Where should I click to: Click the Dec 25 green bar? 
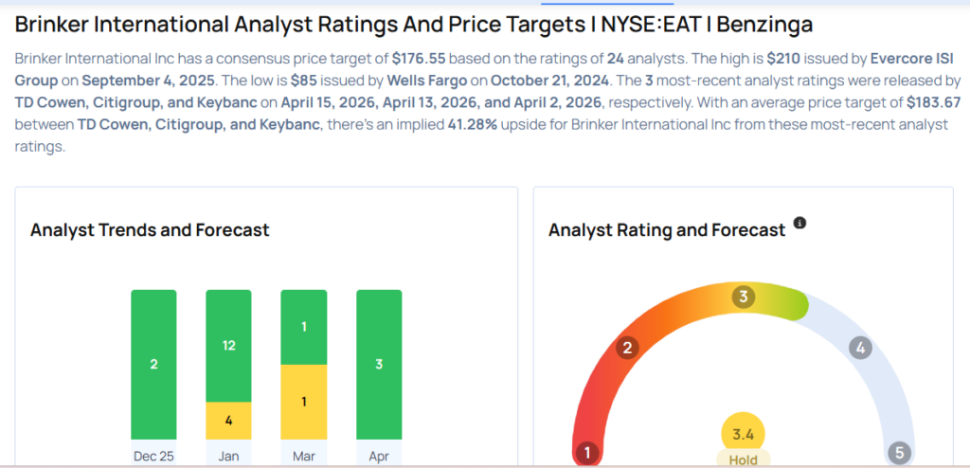[153, 365]
